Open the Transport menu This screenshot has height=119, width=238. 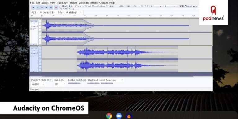point(63,3)
